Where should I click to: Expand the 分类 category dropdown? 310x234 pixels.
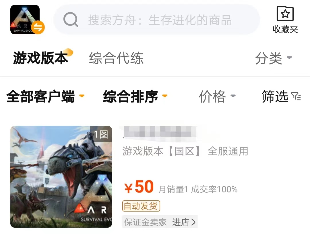[274, 58]
